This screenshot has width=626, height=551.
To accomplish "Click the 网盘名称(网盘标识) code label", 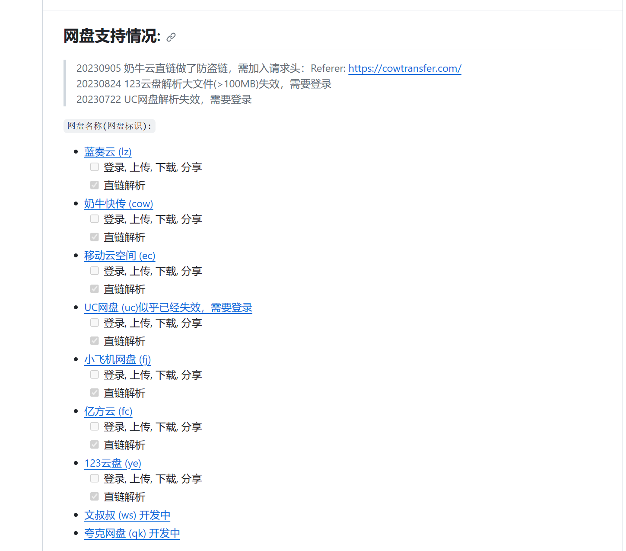I will click(109, 126).
